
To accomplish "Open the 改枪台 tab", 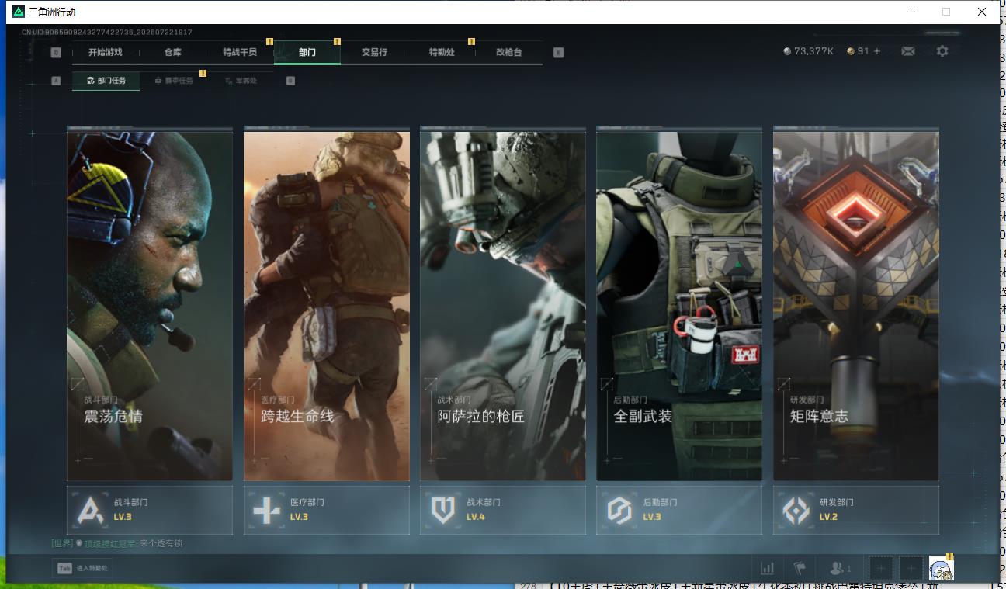I will click(509, 52).
